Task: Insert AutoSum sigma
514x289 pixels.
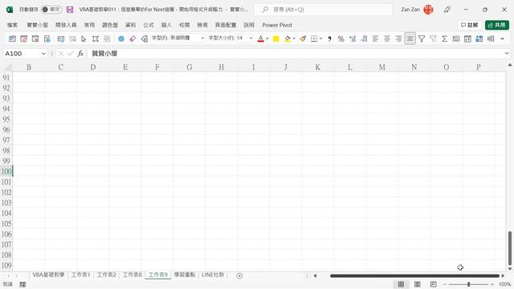Action: click(444, 39)
